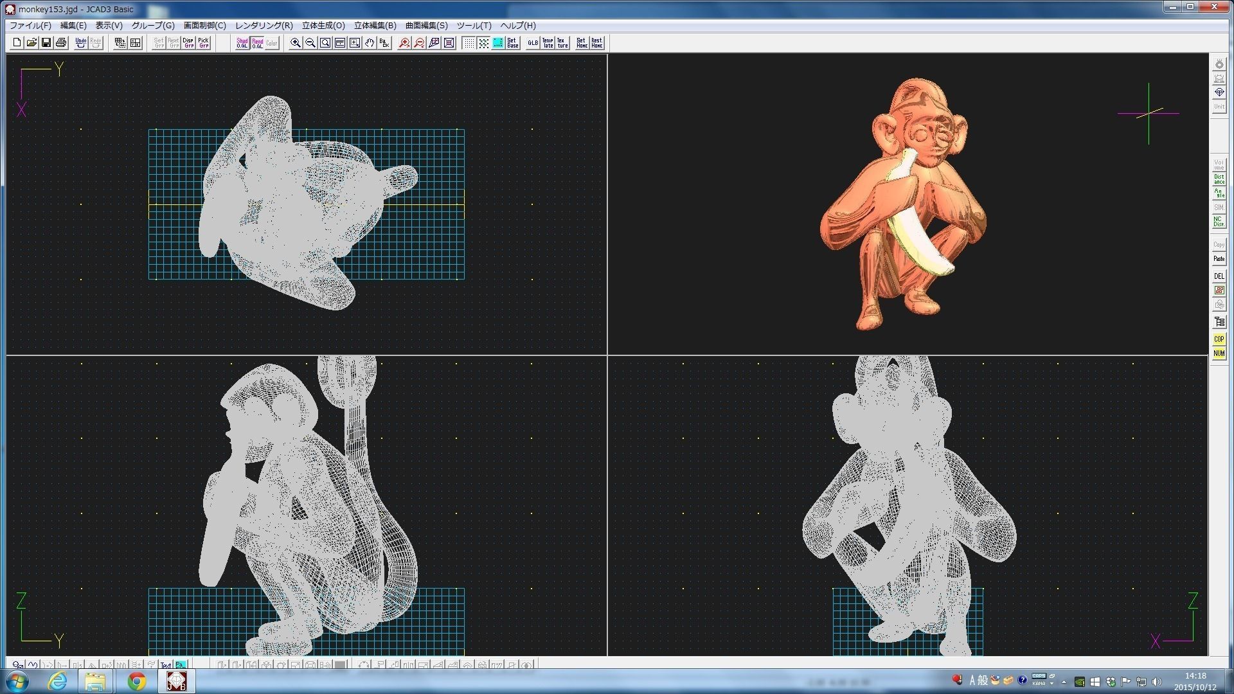Open the ファイル(F) menu

click(30, 26)
